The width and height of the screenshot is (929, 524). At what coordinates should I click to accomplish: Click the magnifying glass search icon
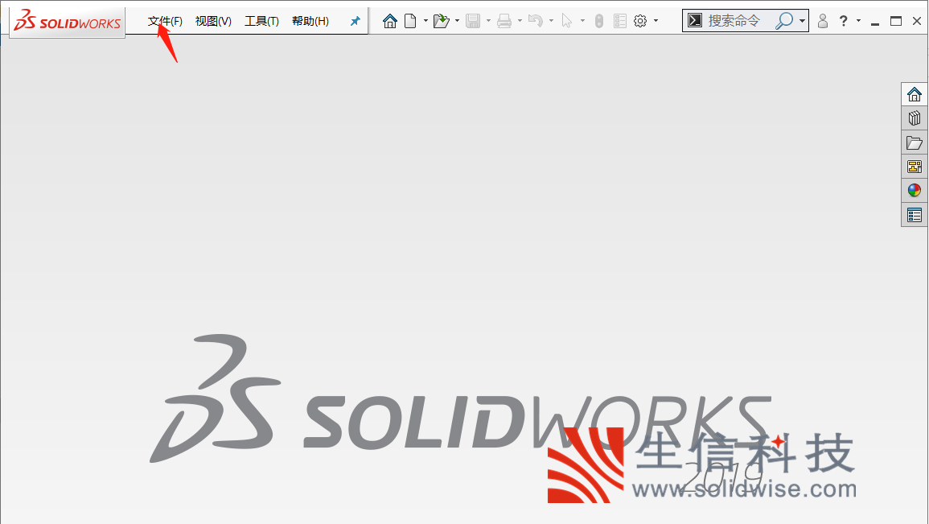pyautogui.click(x=784, y=21)
